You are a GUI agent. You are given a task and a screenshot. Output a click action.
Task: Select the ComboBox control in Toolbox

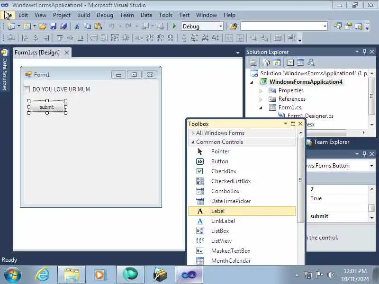(x=242, y=191)
